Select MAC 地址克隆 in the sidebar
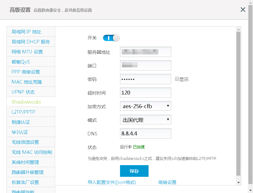Viewport: 253px width, 193px height. click(x=31, y=82)
